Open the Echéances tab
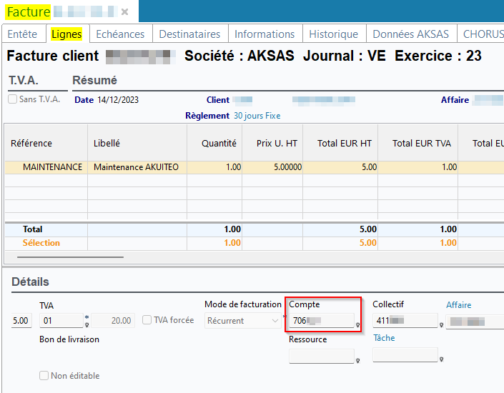Image resolution: width=504 pixels, height=393 pixels. (x=120, y=34)
